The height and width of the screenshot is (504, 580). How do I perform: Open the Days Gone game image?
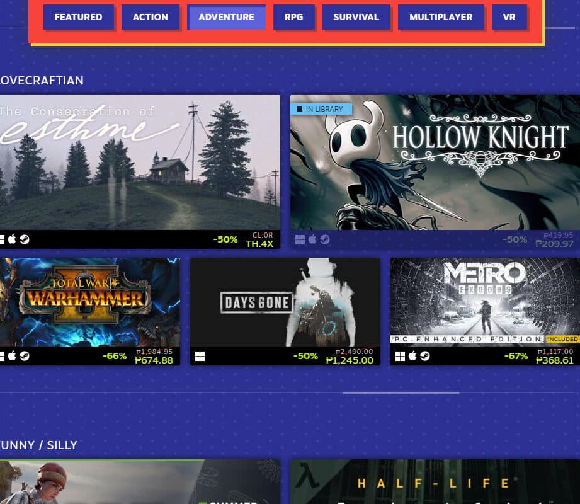tap(285, 302)
